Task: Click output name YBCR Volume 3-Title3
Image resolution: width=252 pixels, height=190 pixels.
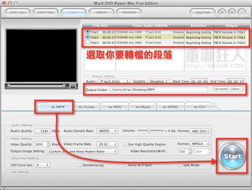Action: [229, 43]
